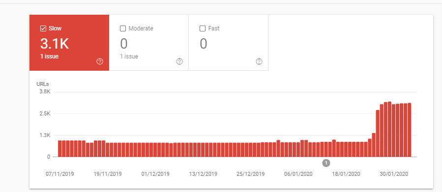Click the Moderate 0 count
Viewport: 442px width, 192px height.
[124, 44]
